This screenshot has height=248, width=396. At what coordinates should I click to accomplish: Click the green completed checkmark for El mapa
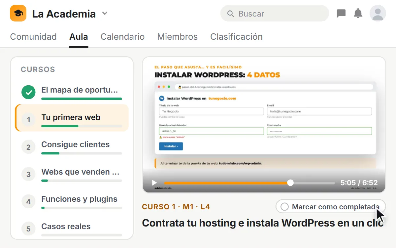point(28,92)
